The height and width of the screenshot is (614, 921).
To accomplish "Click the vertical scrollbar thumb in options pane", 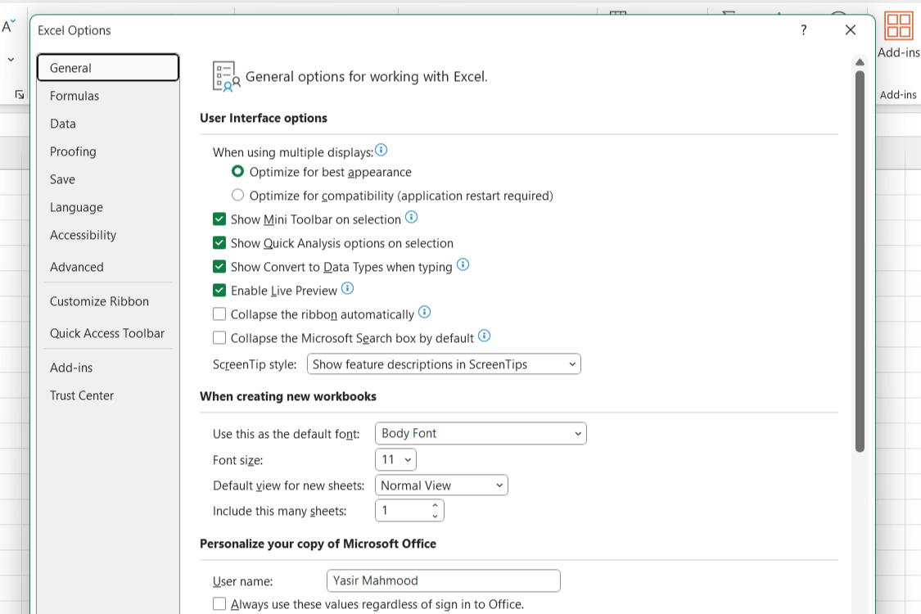I will click(860, 261).
